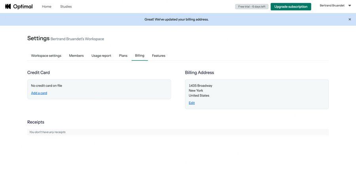Click the Add a card link
Image resolution: width=356 pixels, height=191 pixels.
[39, 93]
